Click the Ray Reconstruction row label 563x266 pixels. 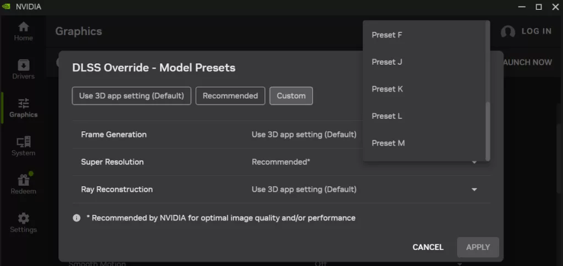pos(117,189)
